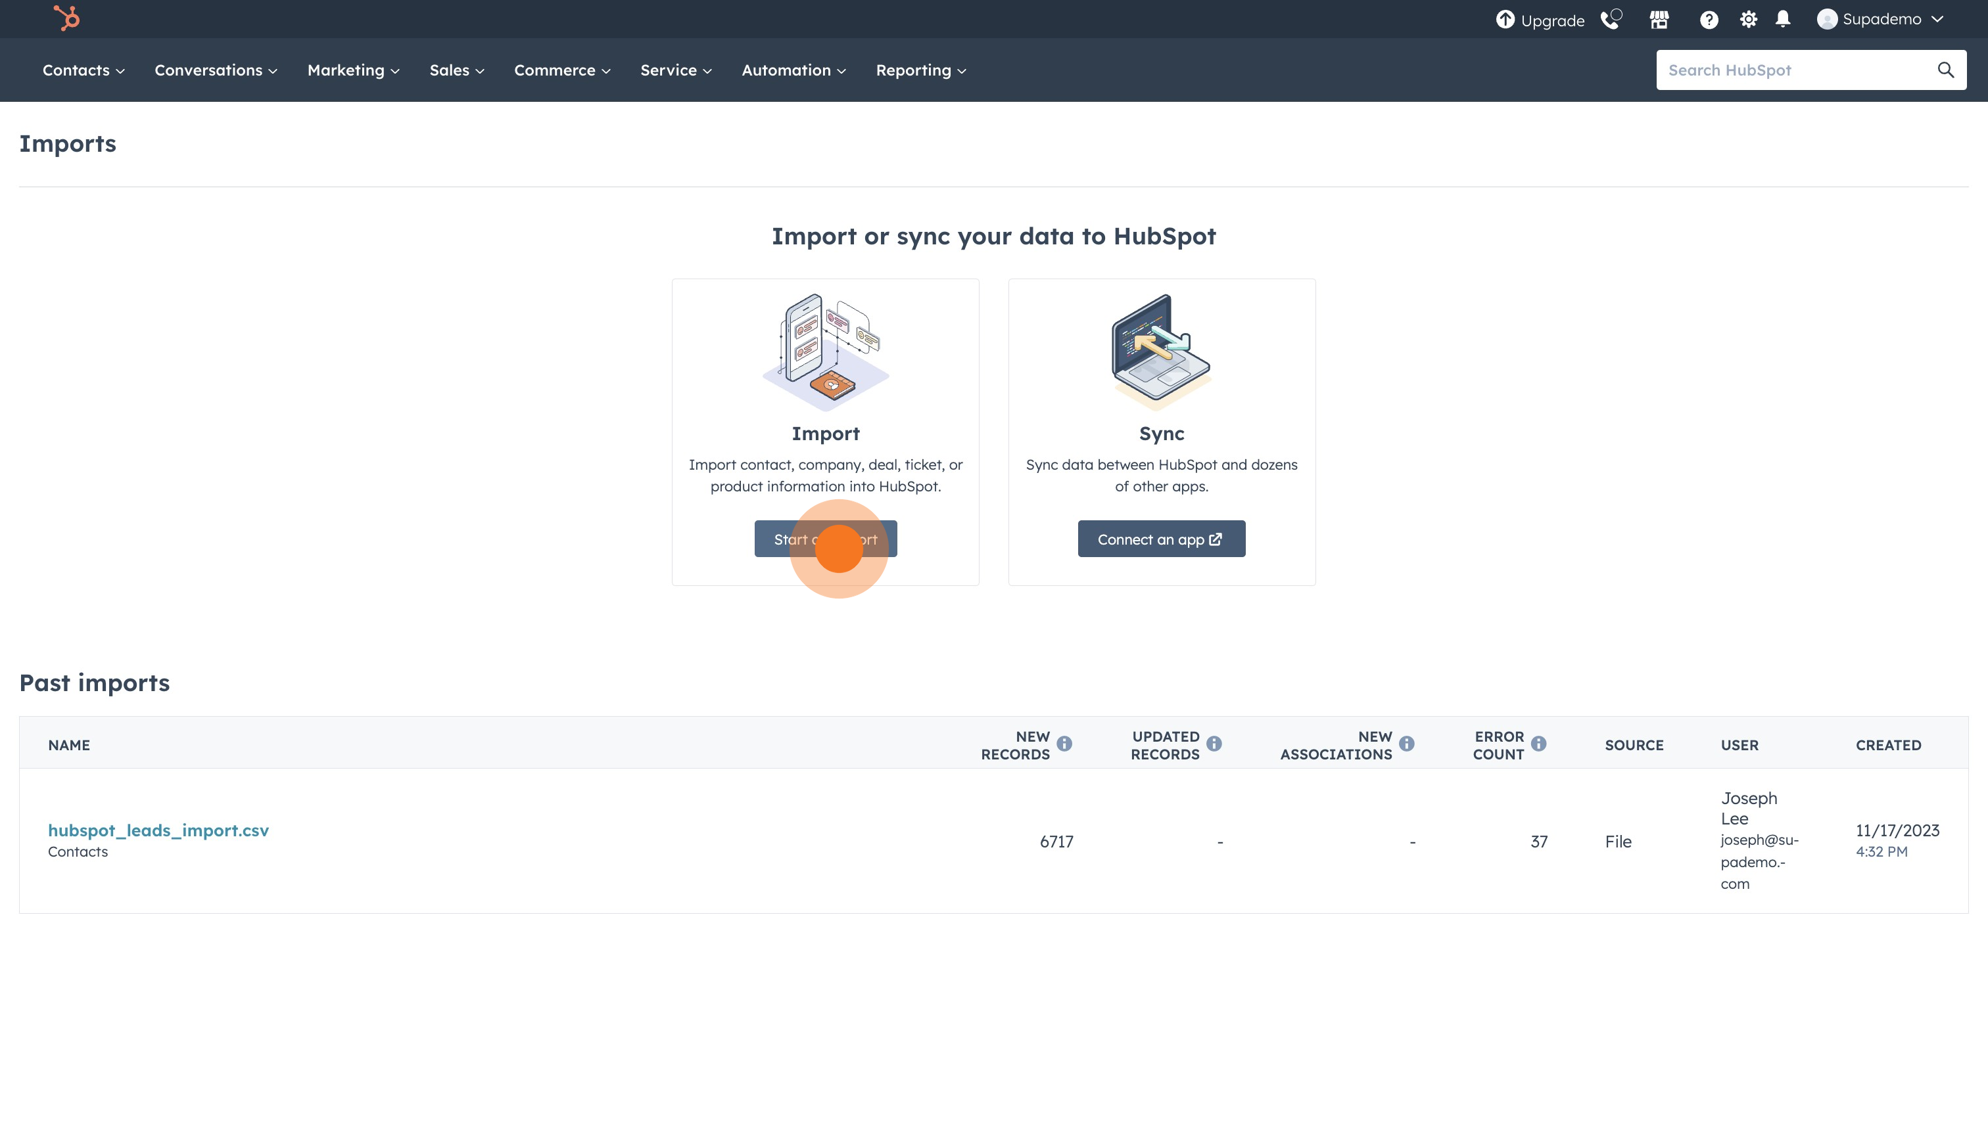Click the search magnifier icon
This screenshot has width=1988, height=1126.
[1945, 70]
